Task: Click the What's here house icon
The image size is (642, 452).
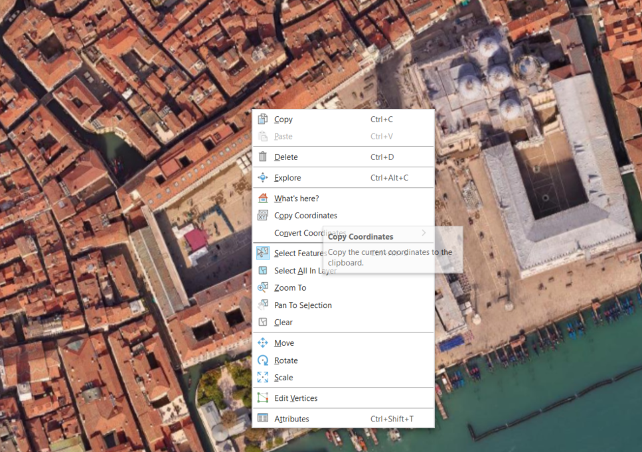Action: (263, 198)
